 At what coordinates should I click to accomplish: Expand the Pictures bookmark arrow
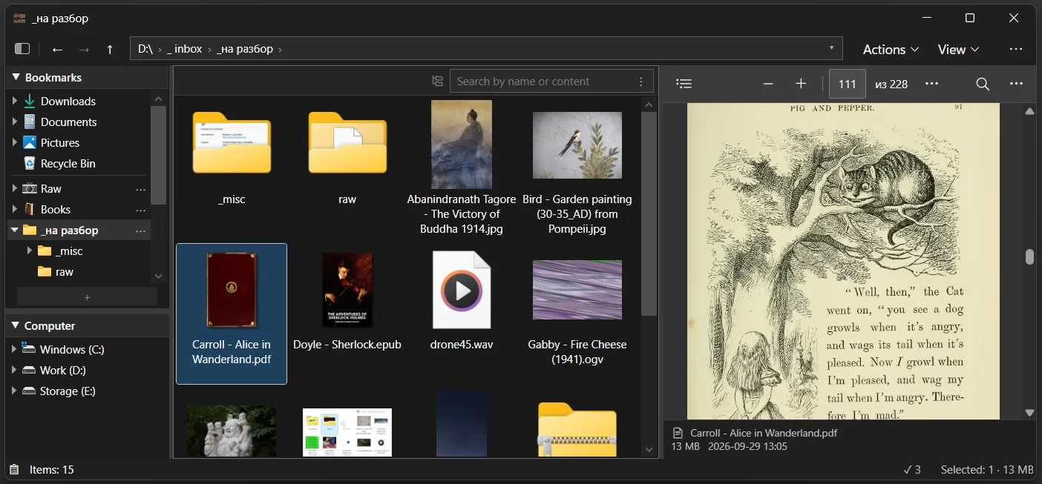pyautogui.click(x=15, y=142)
